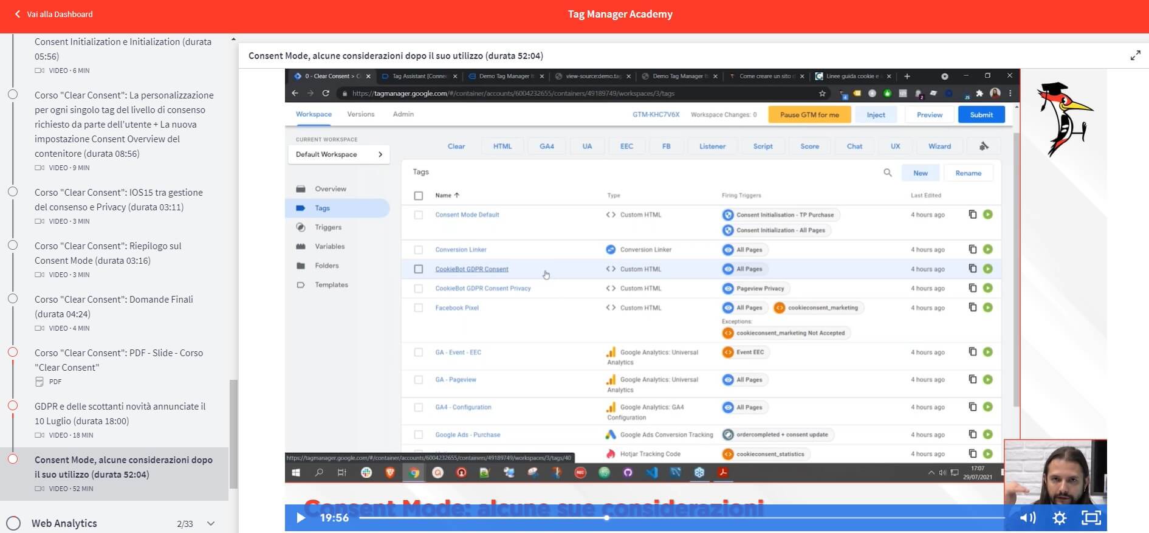The width and height of the screenshot is (1149, 533).
Task: Click copy icon for Consent Mode Default row
Action: click(972, 215)
